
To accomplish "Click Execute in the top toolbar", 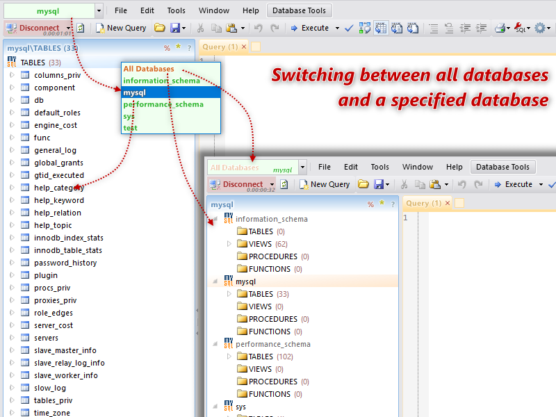I will click(x=310, y=28).
